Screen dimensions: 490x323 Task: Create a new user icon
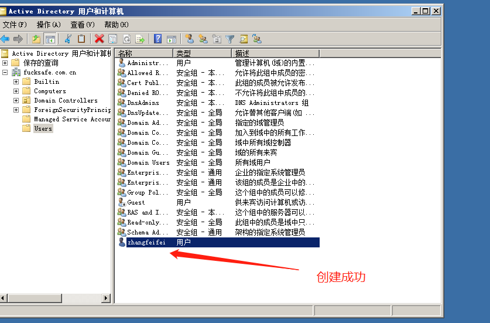[x=189, y=39]
